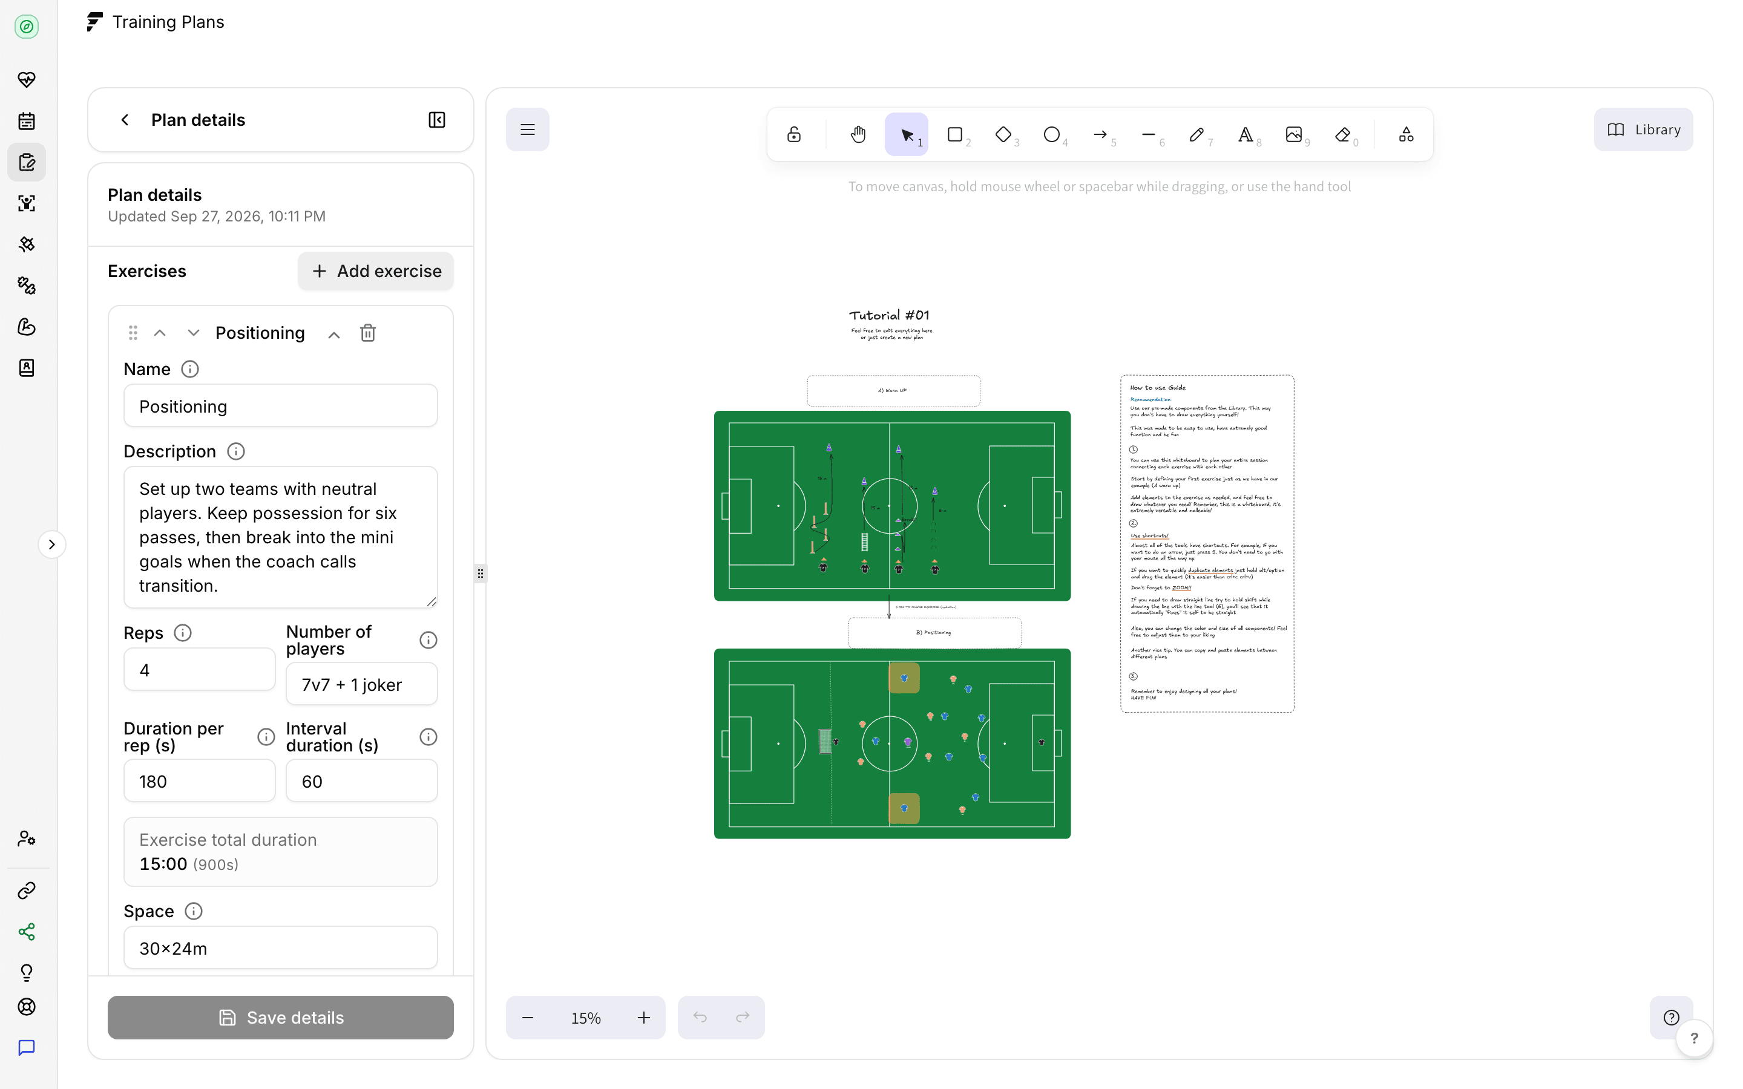
Task: Show info for Description field
Action: [235, 451]
